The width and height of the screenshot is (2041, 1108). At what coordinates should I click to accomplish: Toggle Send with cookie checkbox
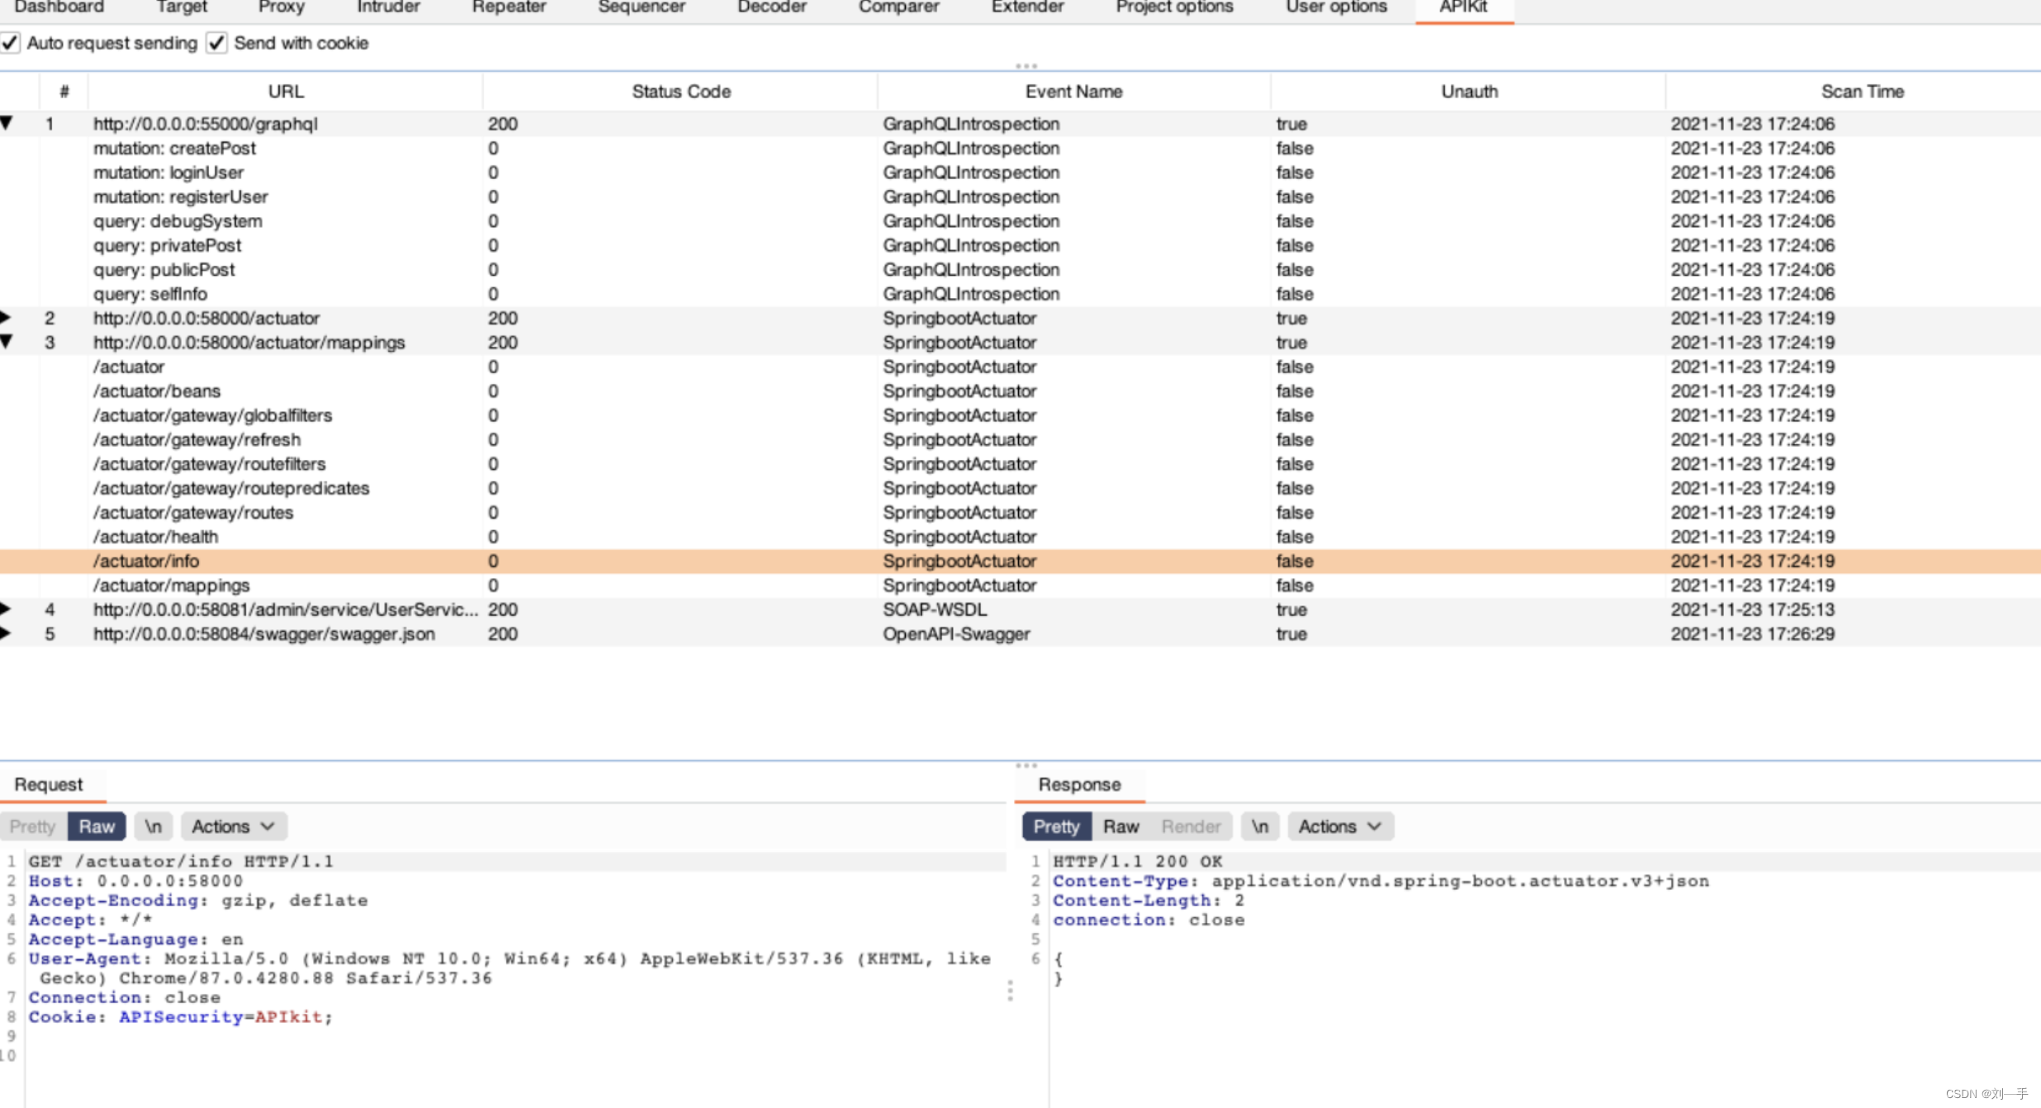click(218, 44)
